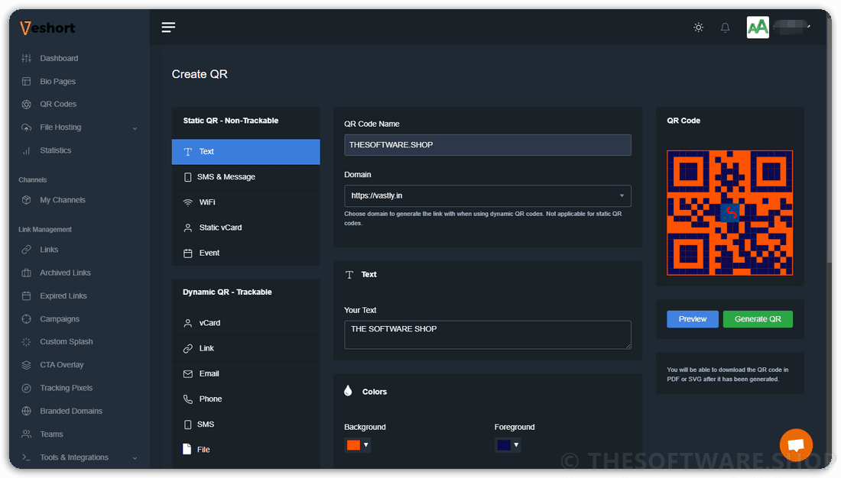The width and height of the screenshot is (841, 478).
Task: Open the profile dropdown caret
Action: pos(809,26)
